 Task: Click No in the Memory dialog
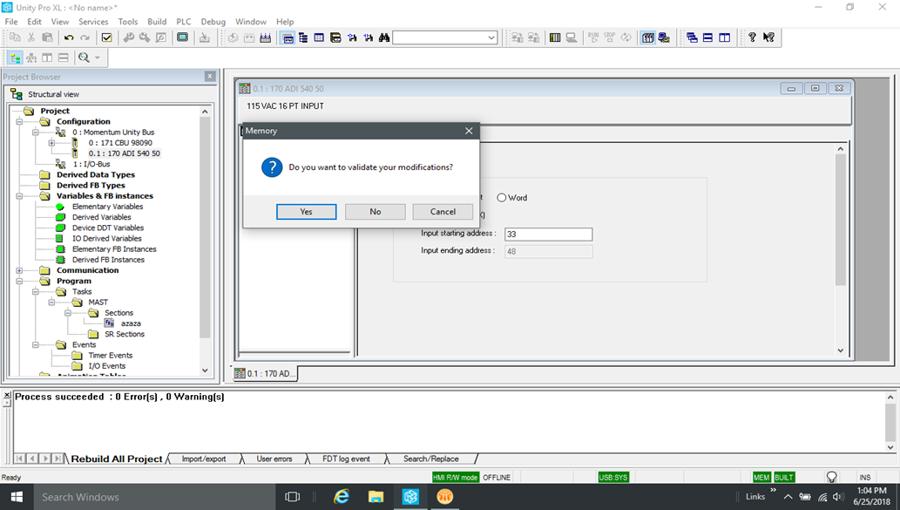(x=376, y=211)
